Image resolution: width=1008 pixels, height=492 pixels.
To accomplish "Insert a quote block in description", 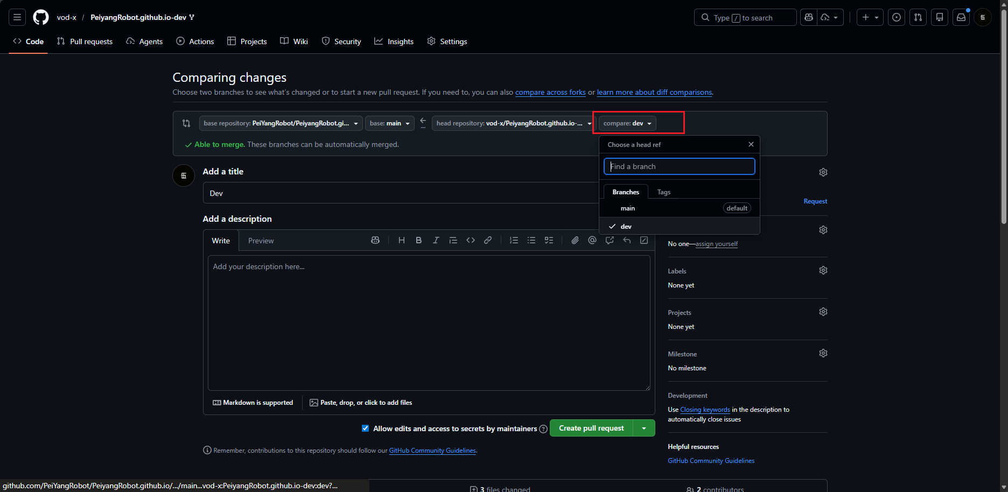I will (453, 240).
